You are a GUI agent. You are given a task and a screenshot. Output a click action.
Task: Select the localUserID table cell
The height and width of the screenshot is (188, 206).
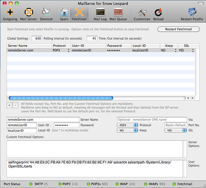[x=146, y=50]
